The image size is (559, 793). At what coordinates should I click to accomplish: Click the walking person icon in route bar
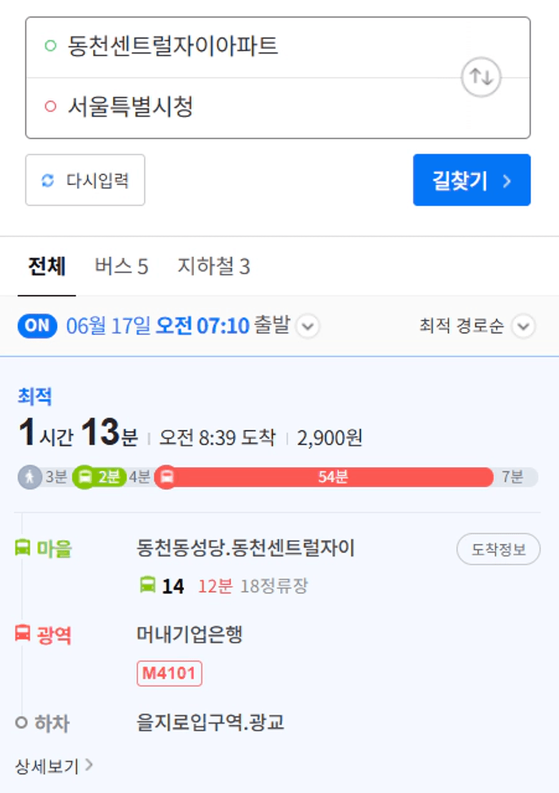click(30, 477)
